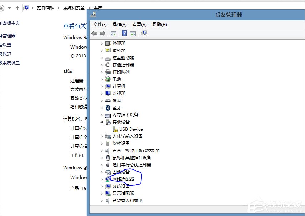This screenshot has width=305, height=216.
Task: Click the show/hide console tree toolbar icon
Action: tap(113, 33)
